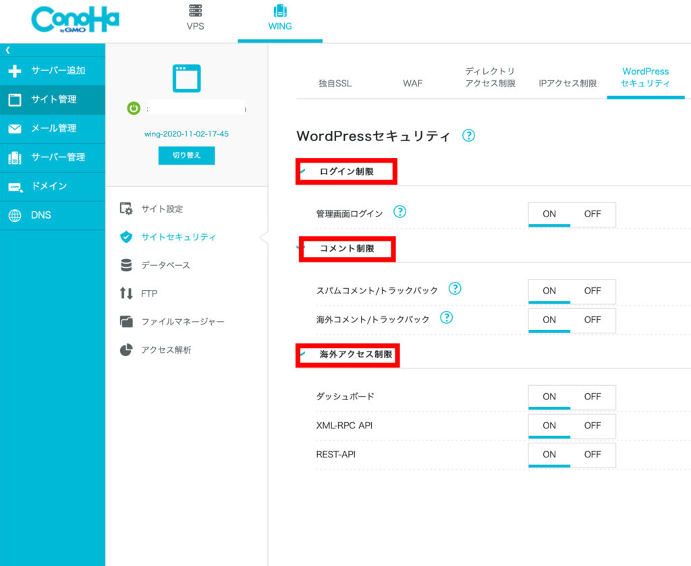
Task: Set スパムコメント/トラックバック to OFF
Action: tap(592, 291)
